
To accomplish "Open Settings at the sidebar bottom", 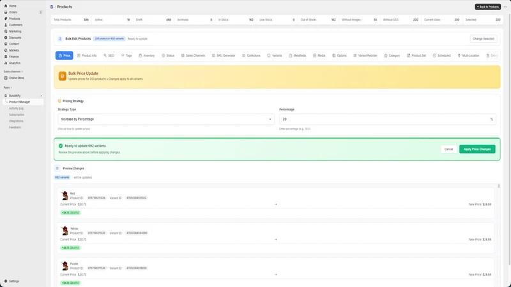I will 13,281.
